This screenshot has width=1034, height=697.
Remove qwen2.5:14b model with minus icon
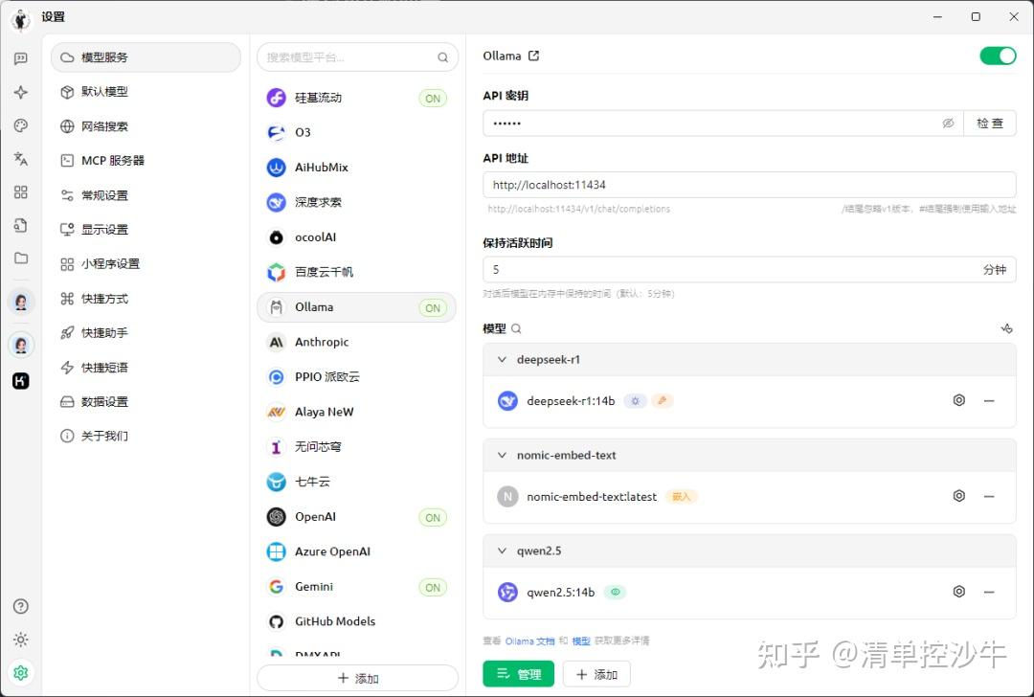(988, 592)
